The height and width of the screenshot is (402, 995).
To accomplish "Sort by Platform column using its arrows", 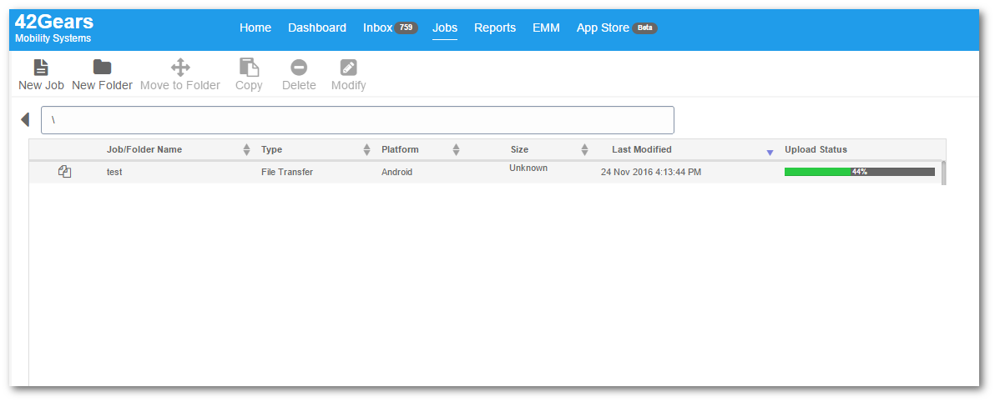I will point(456,149).
